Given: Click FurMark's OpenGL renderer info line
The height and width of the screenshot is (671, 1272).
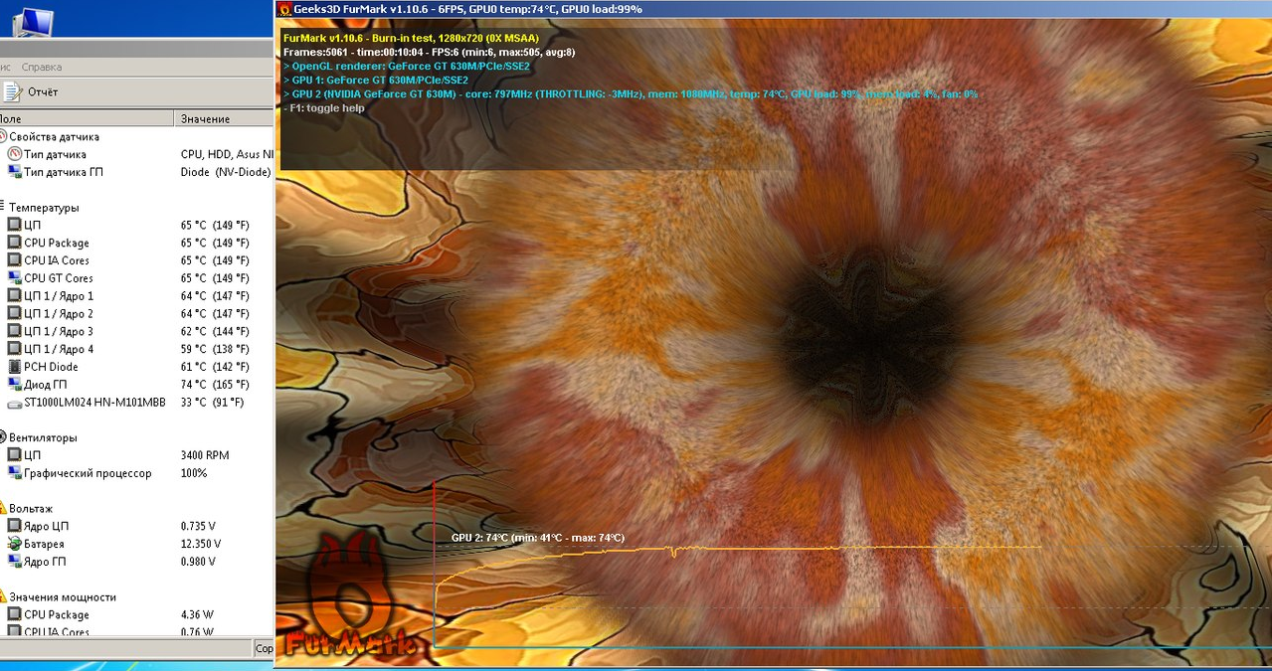Looking at the screenshot, I should 407,66.
